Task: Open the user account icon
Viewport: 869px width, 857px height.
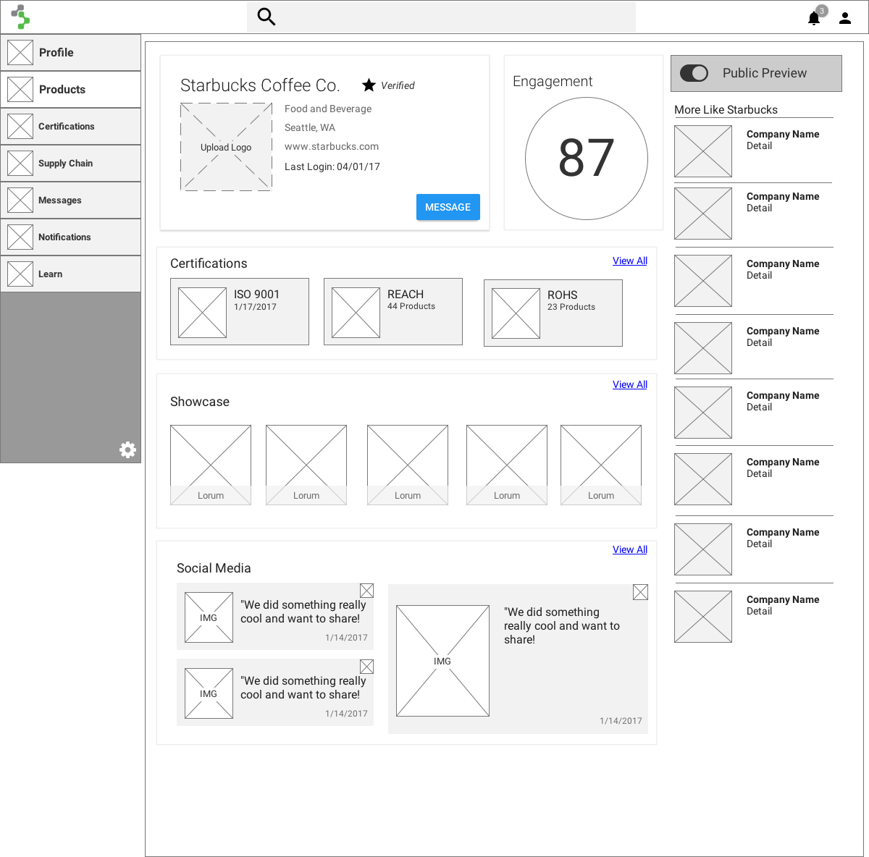Action: (x=844, y=18)
